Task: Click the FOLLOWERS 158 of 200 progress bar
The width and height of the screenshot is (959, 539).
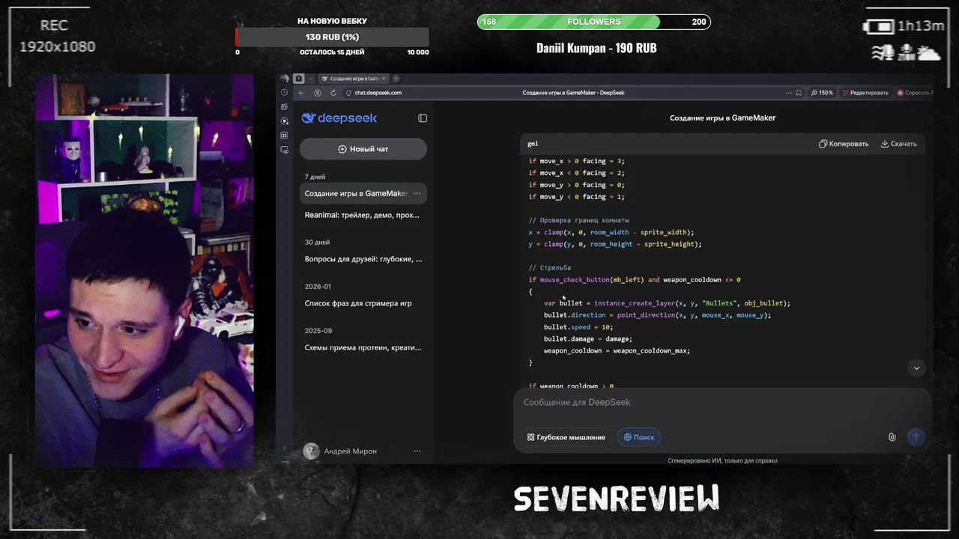Action: point(594,22)
